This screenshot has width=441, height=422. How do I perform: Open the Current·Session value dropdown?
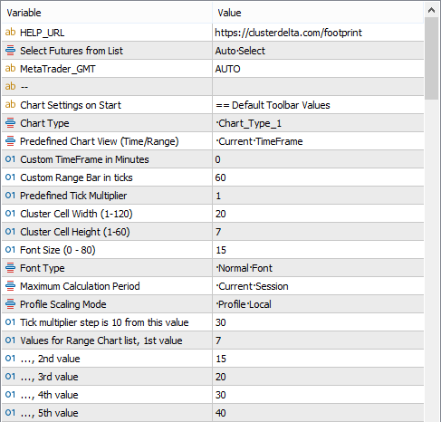318,286
